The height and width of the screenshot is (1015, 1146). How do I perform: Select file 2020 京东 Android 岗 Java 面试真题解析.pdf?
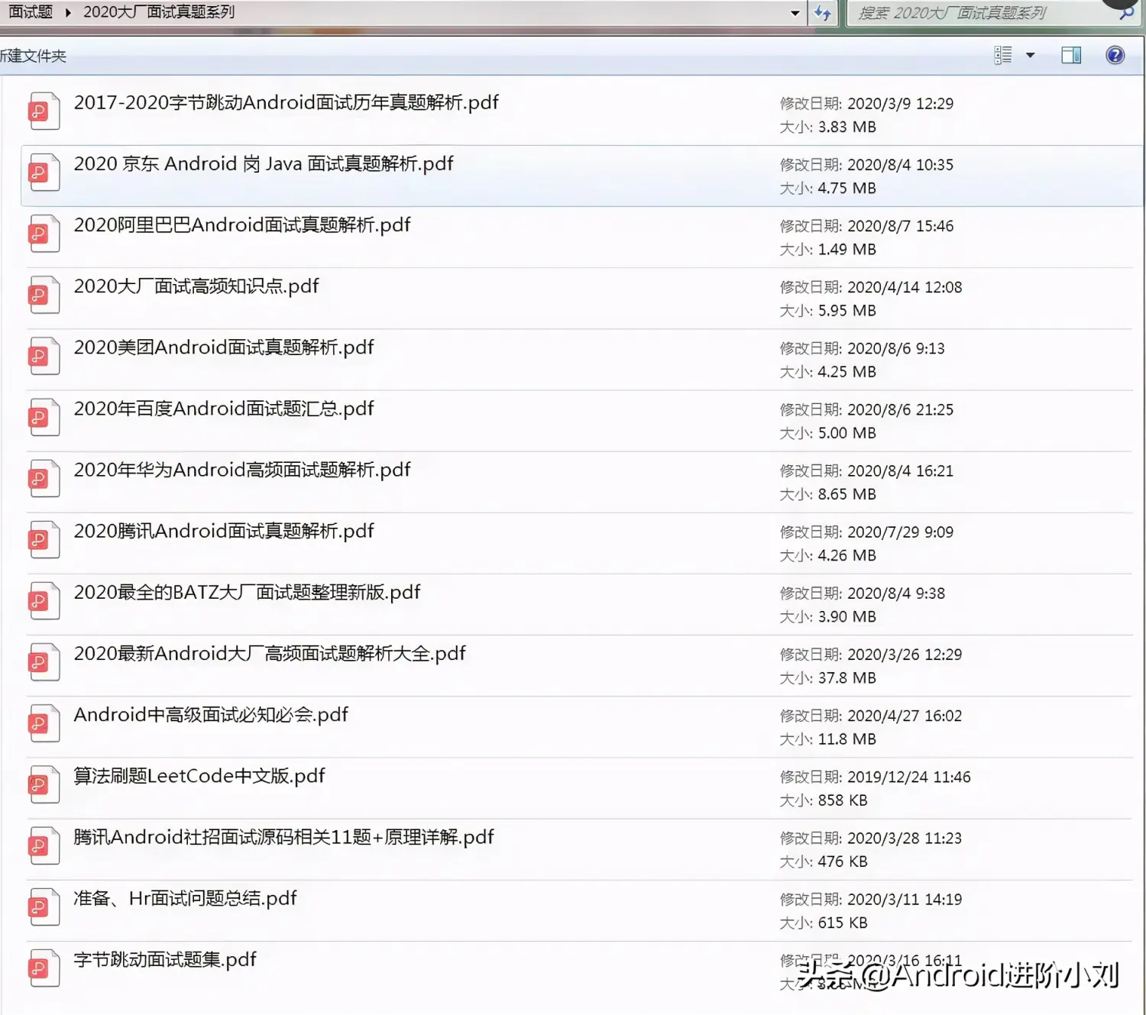[264, 163]
